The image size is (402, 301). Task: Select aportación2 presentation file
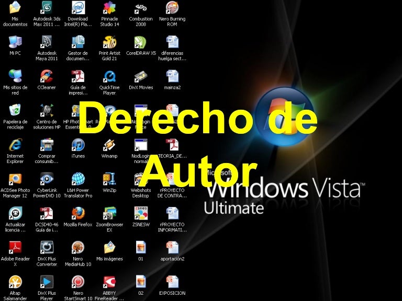pyautogui.click(x=172, y=248)
